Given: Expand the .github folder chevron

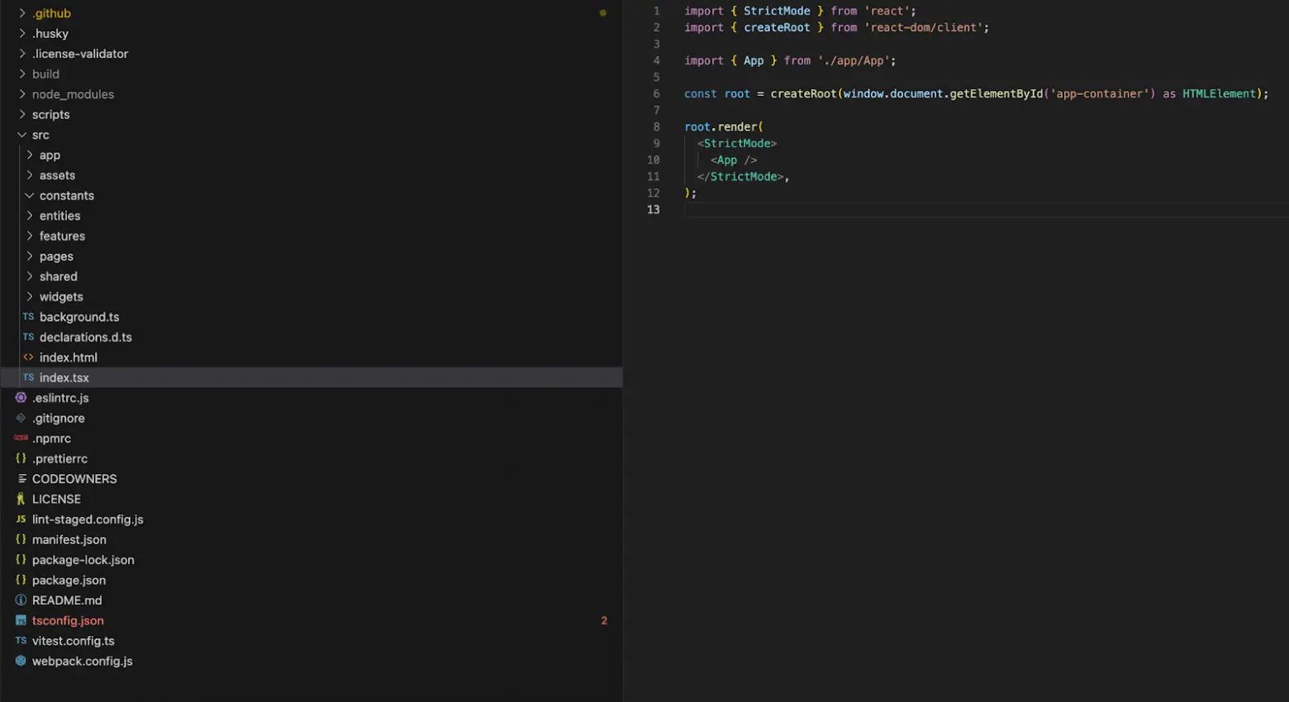Looking at the screenshot, I should (x=22, y=13).
